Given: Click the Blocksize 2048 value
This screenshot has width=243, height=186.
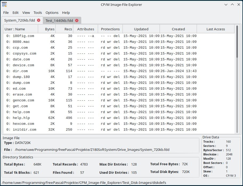Looking at the screenshot, I should 229,154.
